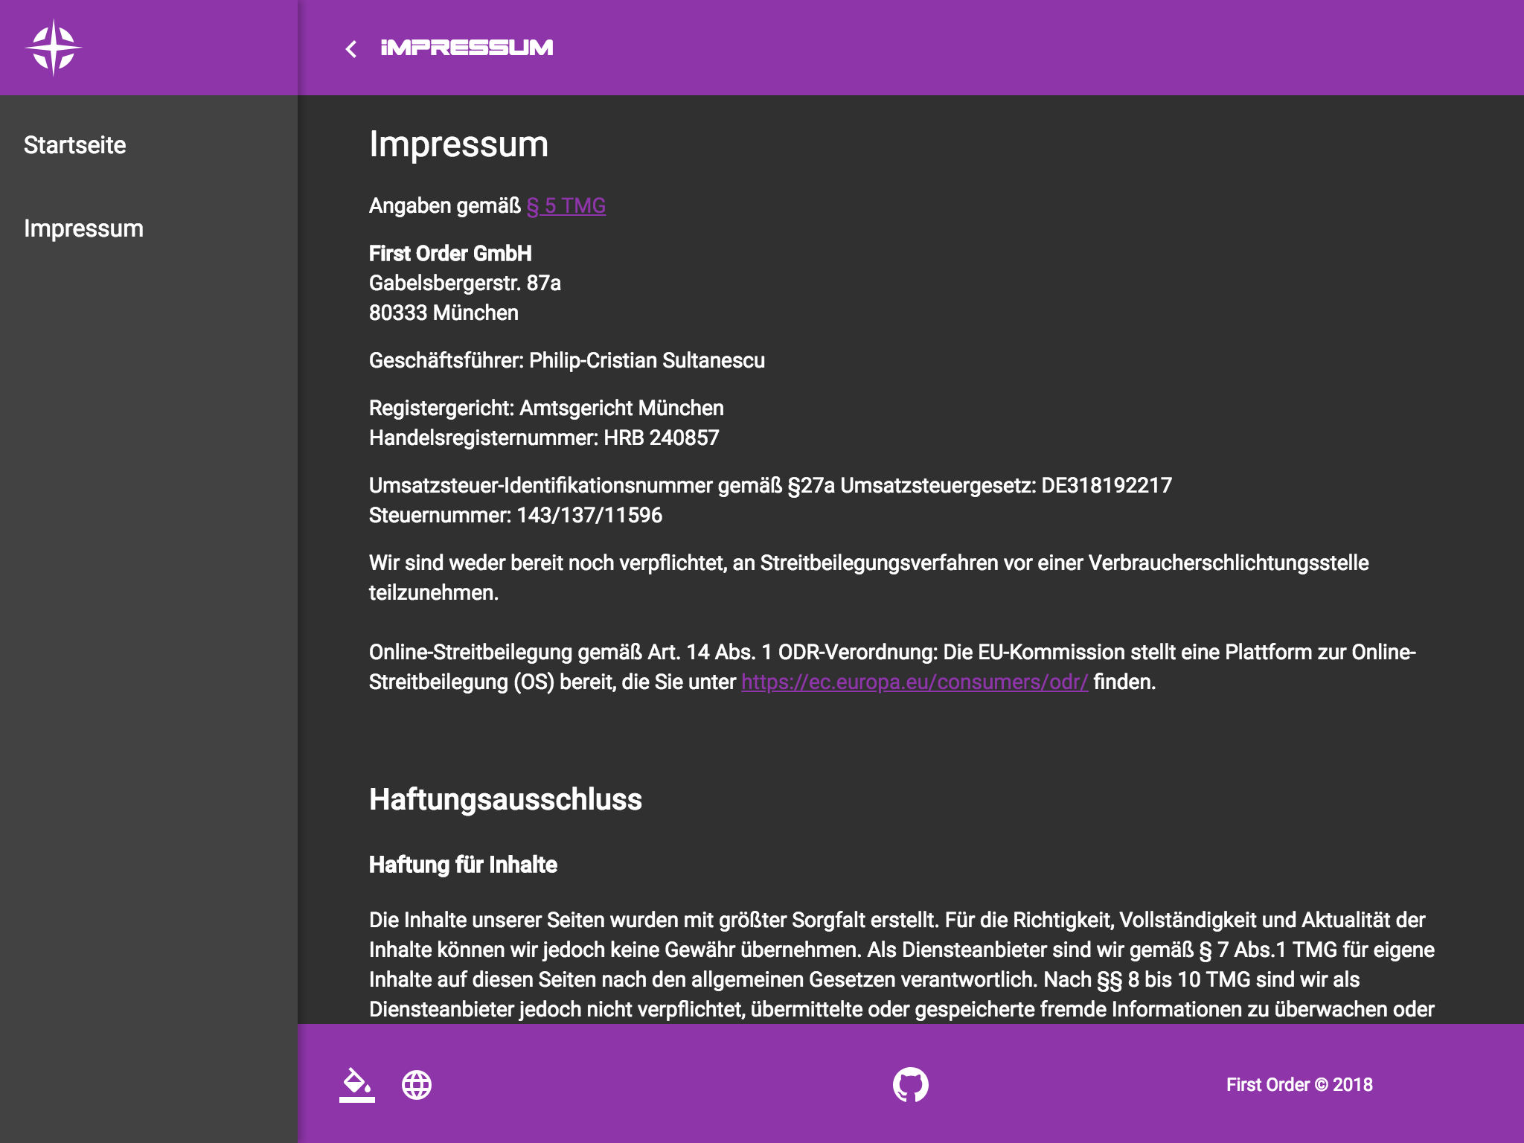
Task: Open the GitHub repository icon
Action: click(911, 1084)
